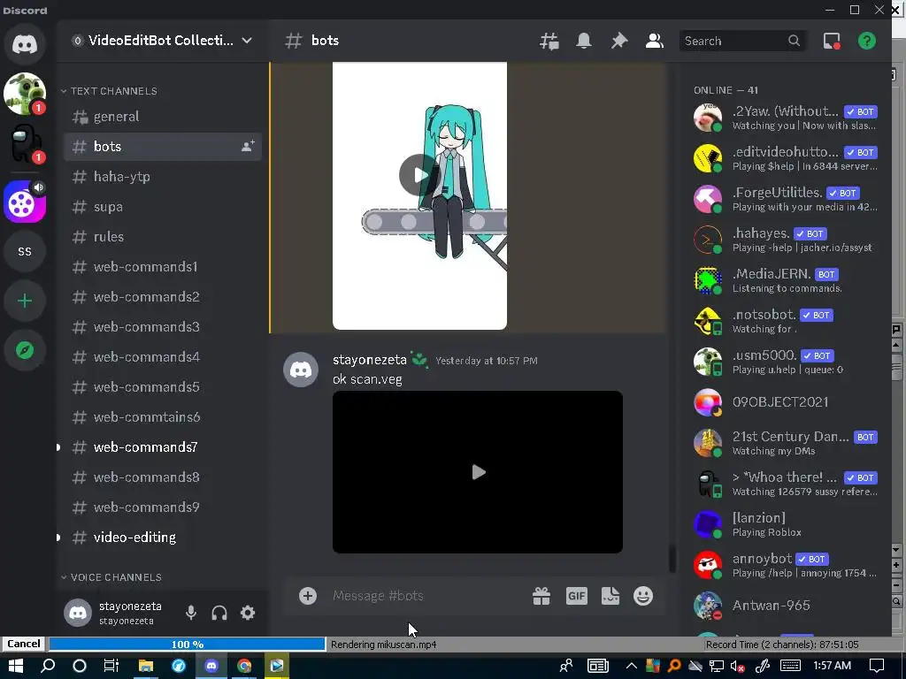The width and height of the screenshot is (906, 679).
Task: Open the sticker picker
Action: [610, 596]
